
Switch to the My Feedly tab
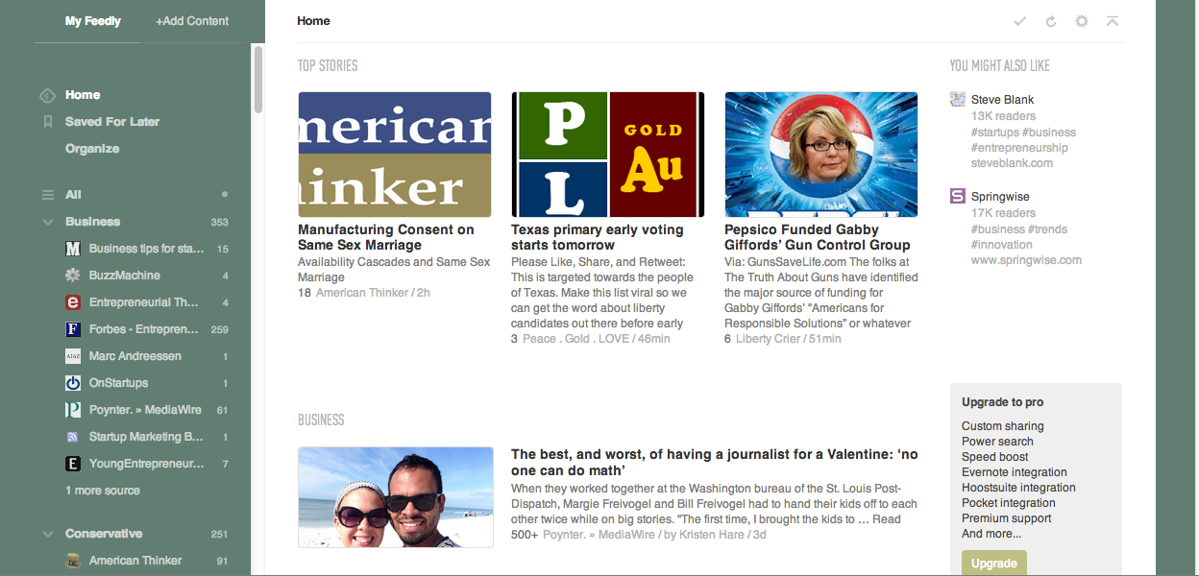[x=93, y=21]
